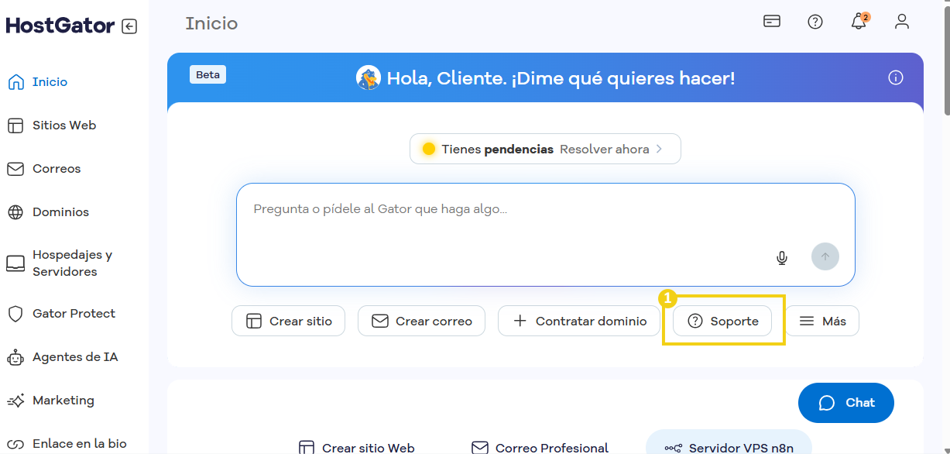
Task: Expand the Más options menu
Action: [x=822, y=321]
